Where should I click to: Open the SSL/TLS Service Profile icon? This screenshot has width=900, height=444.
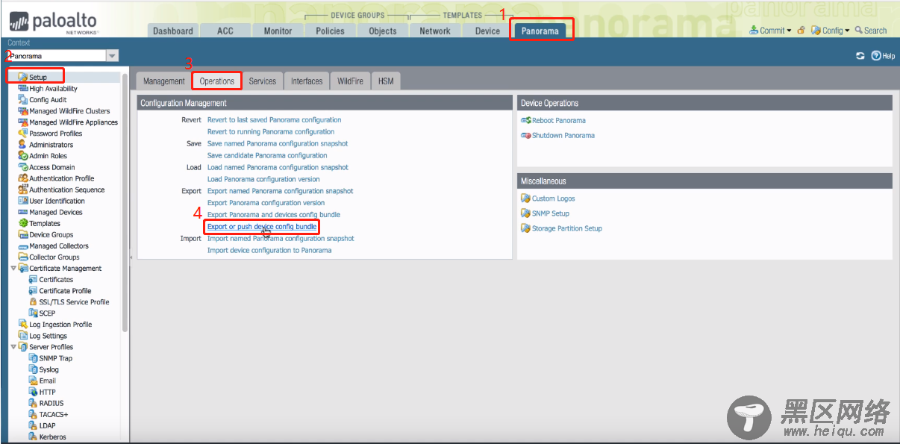(x=33, y=302)
